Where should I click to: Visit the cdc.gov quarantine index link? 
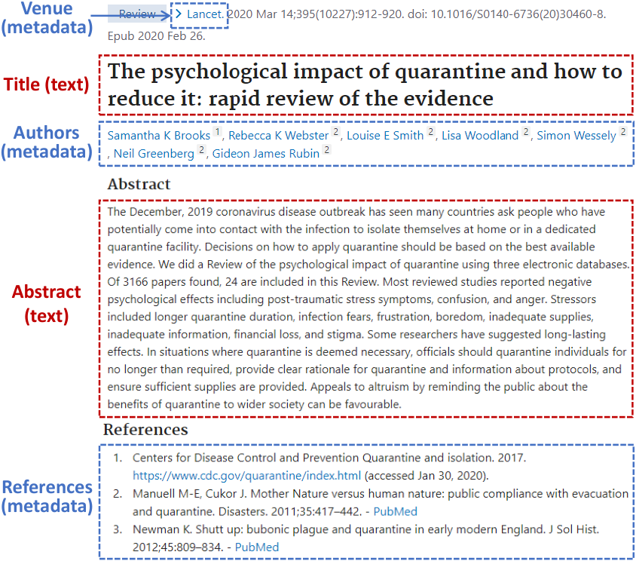point(246,475)
